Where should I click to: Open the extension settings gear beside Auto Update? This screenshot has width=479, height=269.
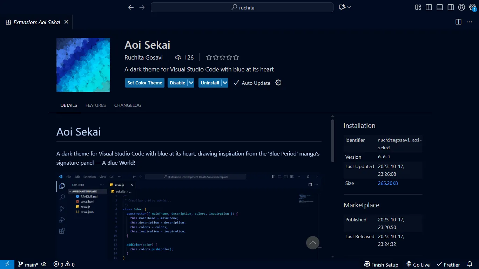(x=278, y=83)
